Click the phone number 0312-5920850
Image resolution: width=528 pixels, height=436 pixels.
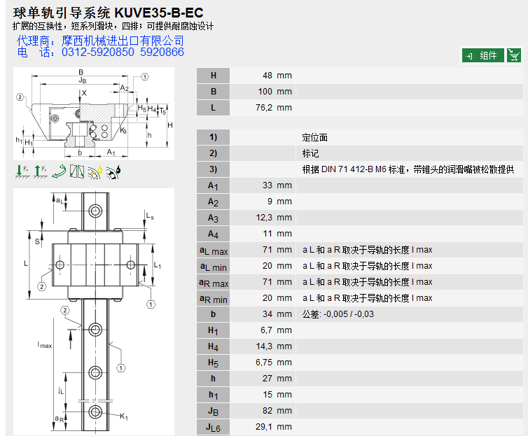click(97, 52)
